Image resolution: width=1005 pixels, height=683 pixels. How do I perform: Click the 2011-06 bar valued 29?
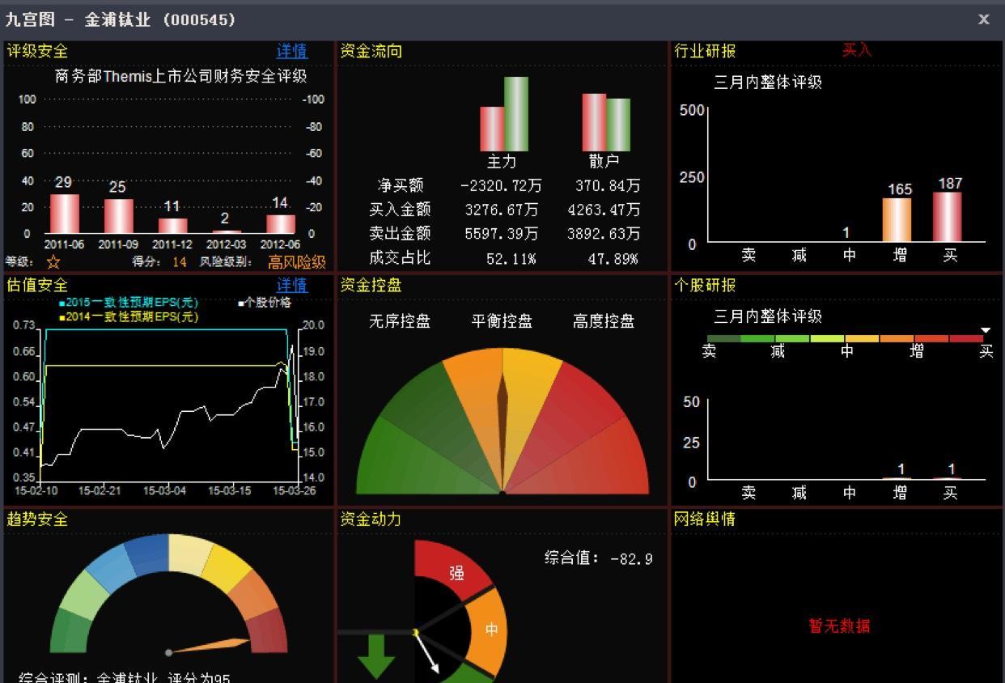pos(64,214)
